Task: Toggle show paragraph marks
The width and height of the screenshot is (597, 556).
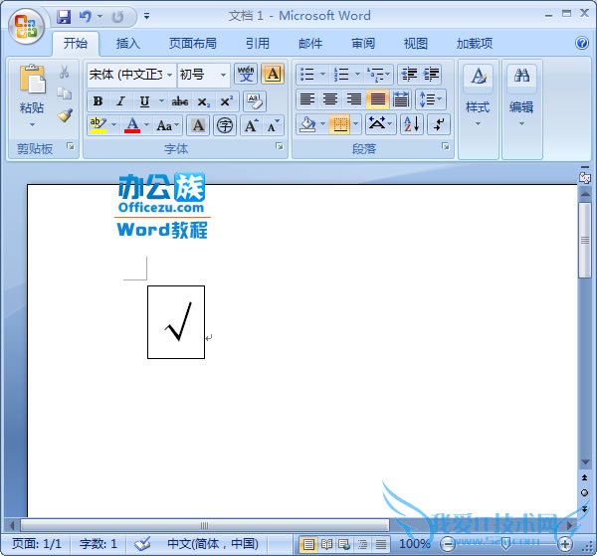Action: [439, 124]
